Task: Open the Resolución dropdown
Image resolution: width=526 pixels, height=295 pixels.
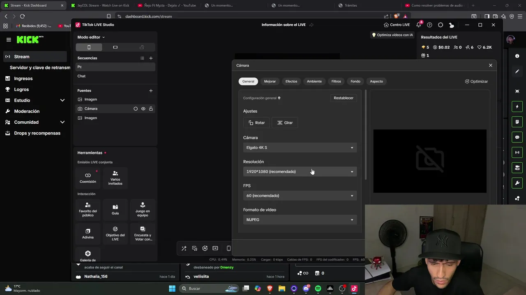Action: pyautogui.click(x=300, y=172)
